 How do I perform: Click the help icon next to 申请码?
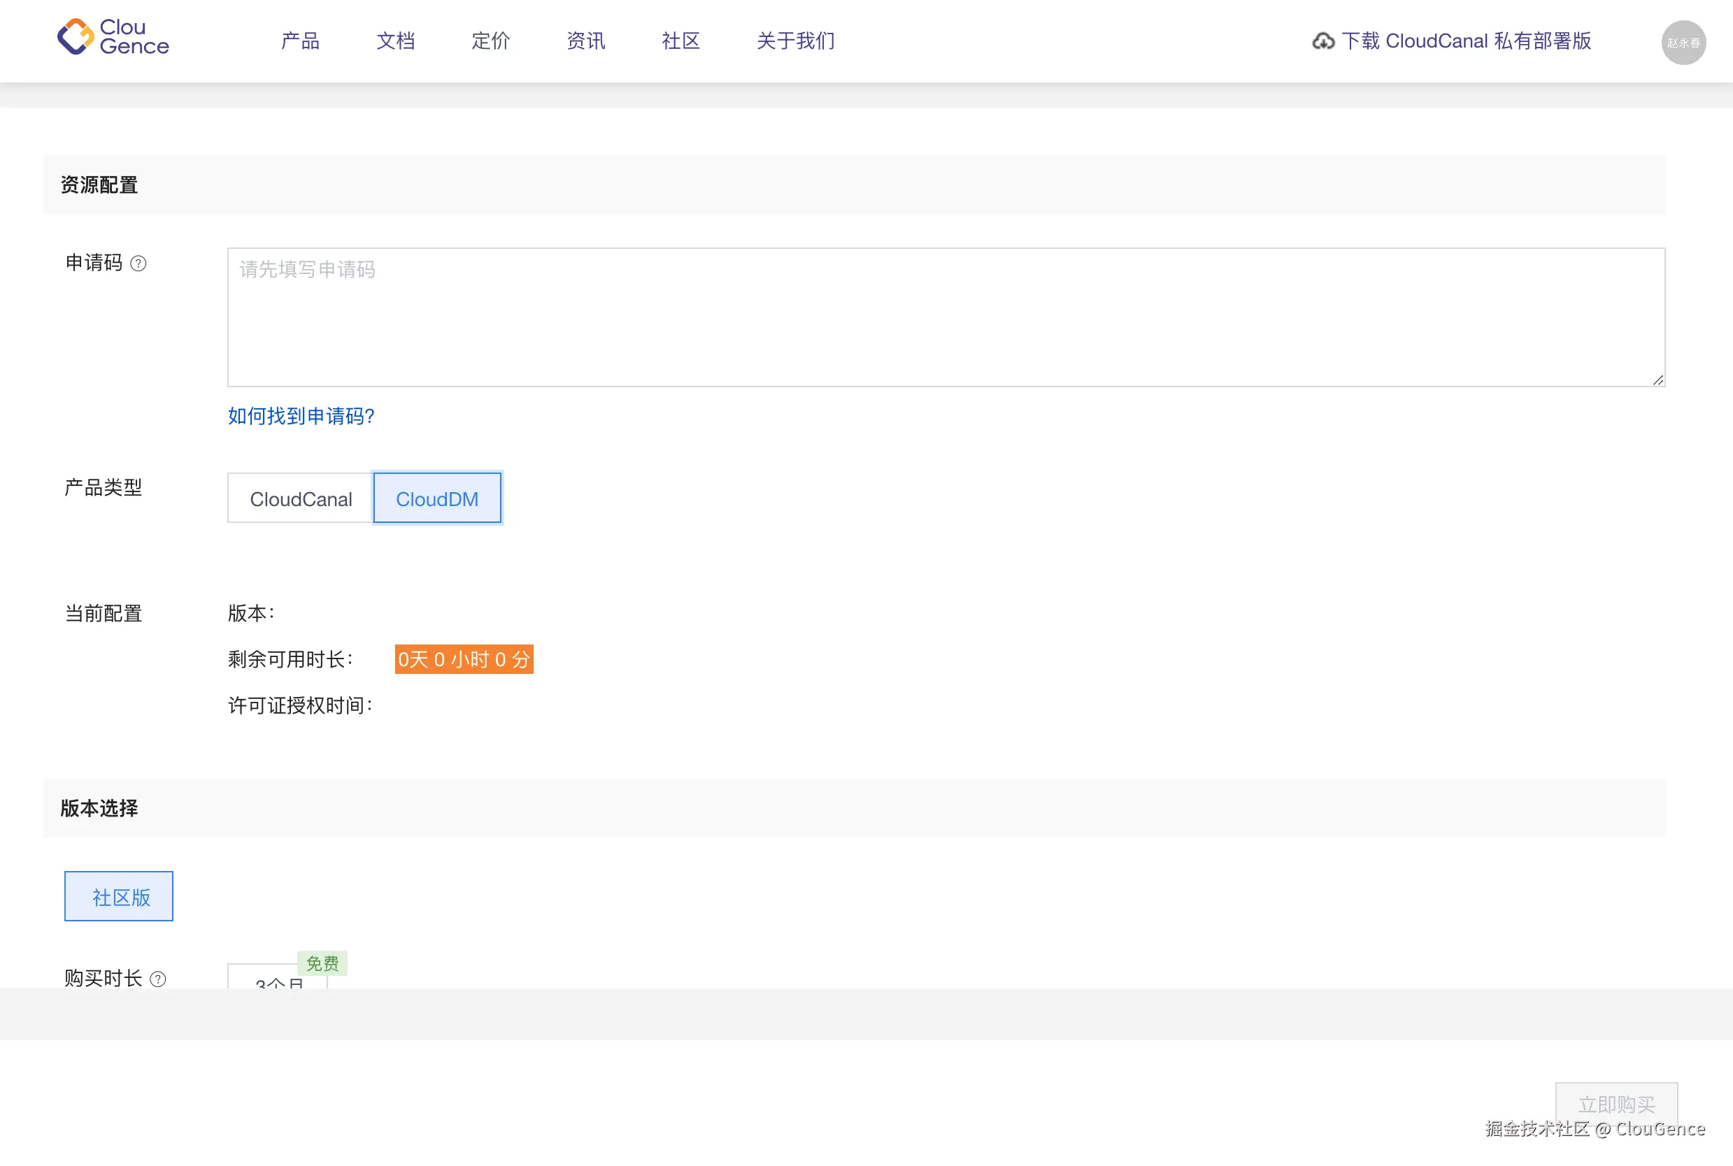point(138,264)
